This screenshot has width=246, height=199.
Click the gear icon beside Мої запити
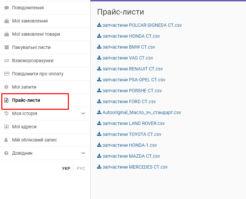[6, 87]
